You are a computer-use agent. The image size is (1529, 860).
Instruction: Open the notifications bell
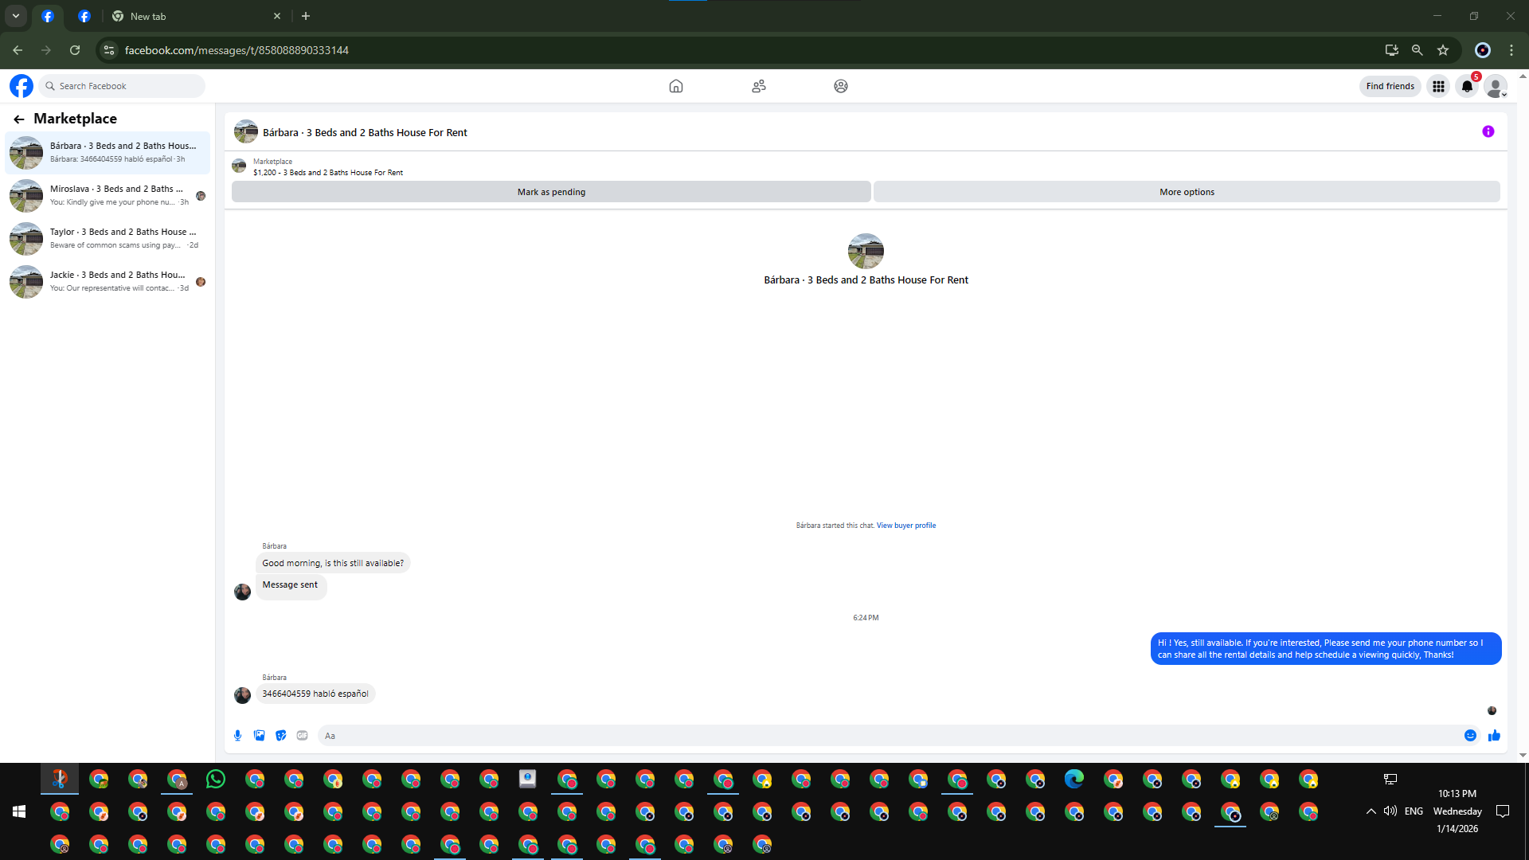pyautogui.click(x=1467, y=86)
